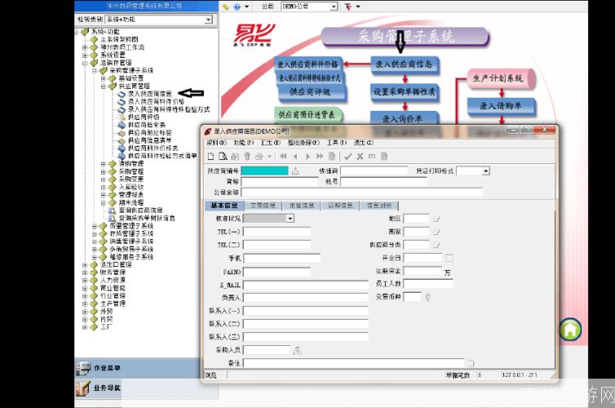615x408 pixels.
Task: Click the Cancel X icon in toolbar
Action: point(360,157)
